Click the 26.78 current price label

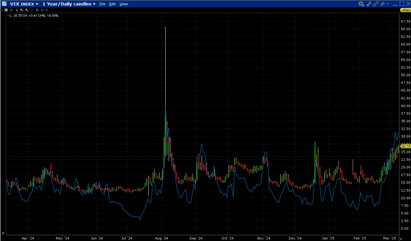(x=405, y=146)
